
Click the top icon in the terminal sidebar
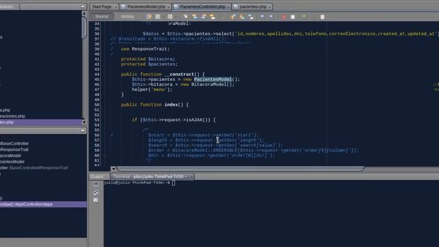click(96, 184)
